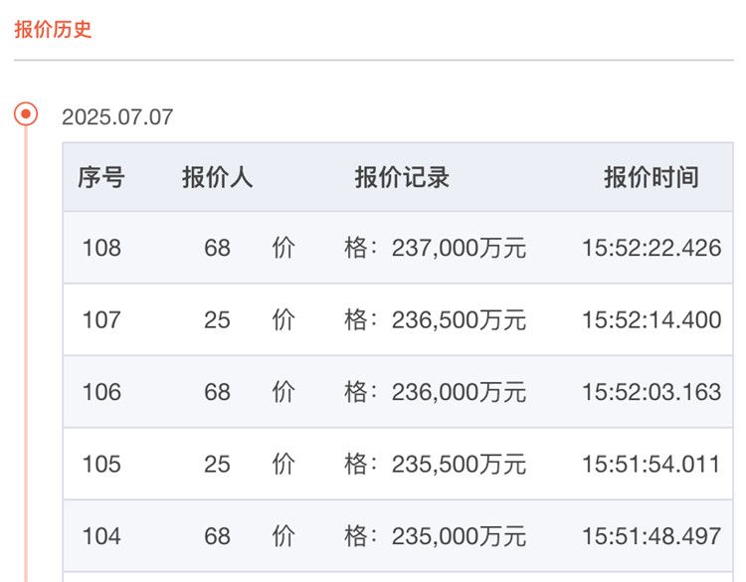This screenshot has width=746, height=582.
Task: Click the 序号 column header
Action: pyautogui.click(x=101, y=178)
